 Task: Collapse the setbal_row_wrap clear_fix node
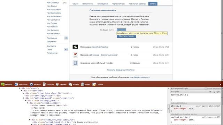pos(29,120)
